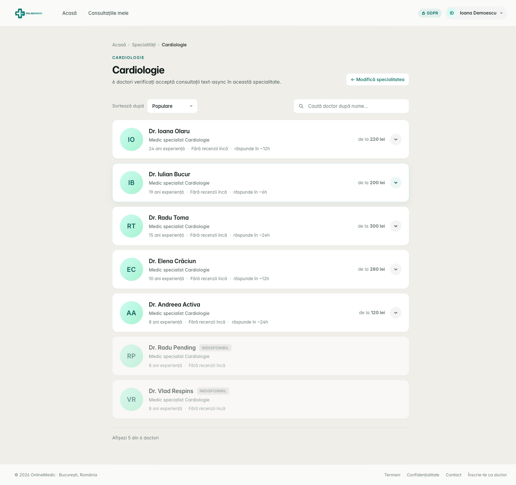Click the Specialități breadcrumb link
516x485 pixels.
(x=144, y=45)
